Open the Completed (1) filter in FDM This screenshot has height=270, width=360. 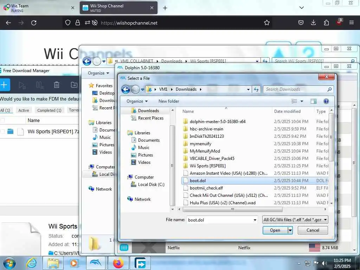coord(49,110)
